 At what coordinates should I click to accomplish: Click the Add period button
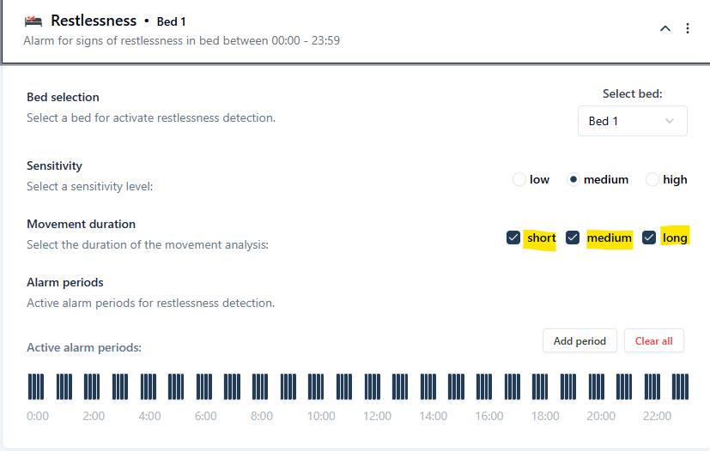[x=580, y=340]
